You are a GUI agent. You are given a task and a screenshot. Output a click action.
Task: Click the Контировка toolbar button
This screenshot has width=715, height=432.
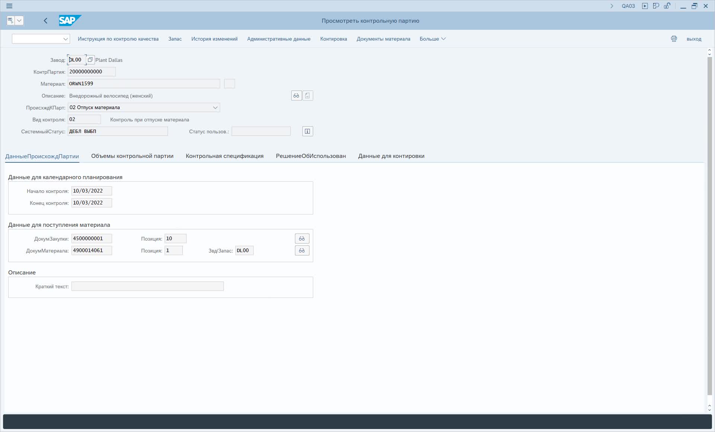coord(334,39)
